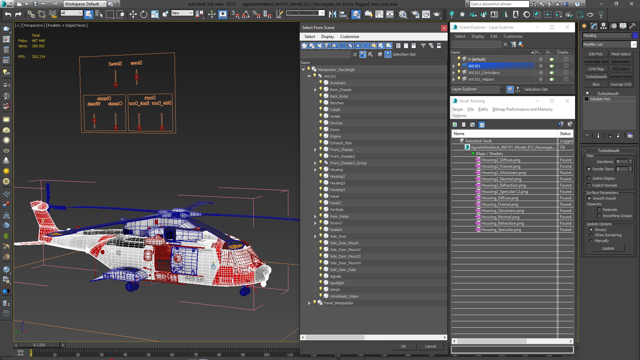640x360 pixels.
Task: Click the Sort by Layer icon in Layer Explorer
Action: point(510,89)
